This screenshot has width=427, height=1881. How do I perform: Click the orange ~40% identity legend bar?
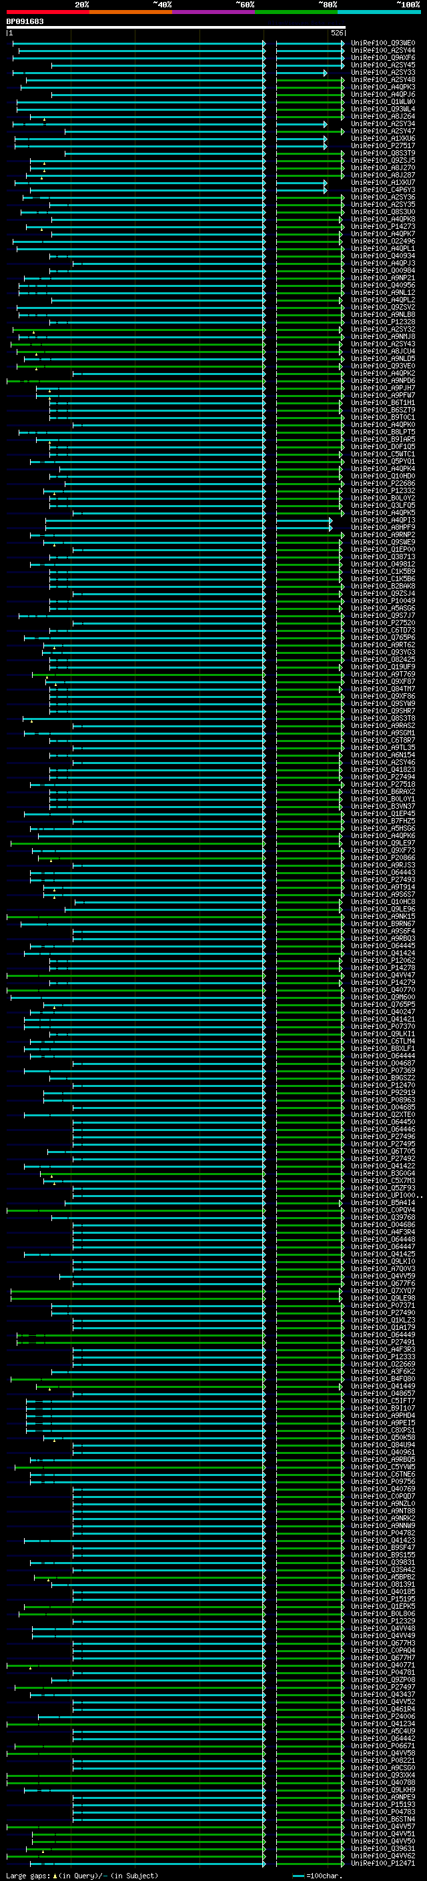131,12
